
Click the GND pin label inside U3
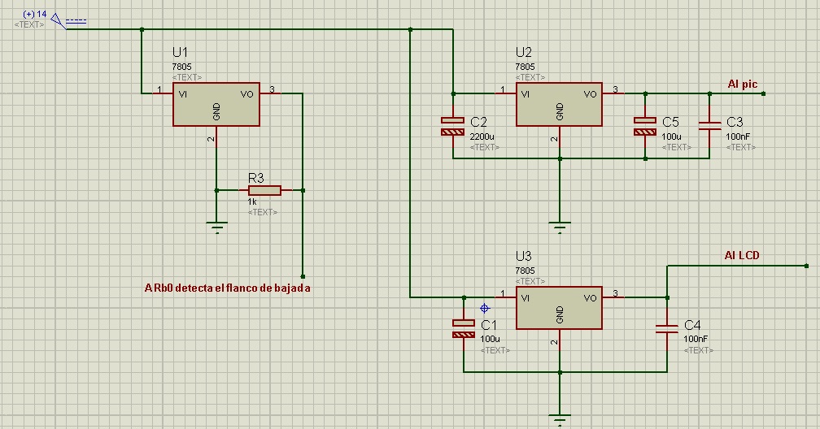[x=560, y=314]
